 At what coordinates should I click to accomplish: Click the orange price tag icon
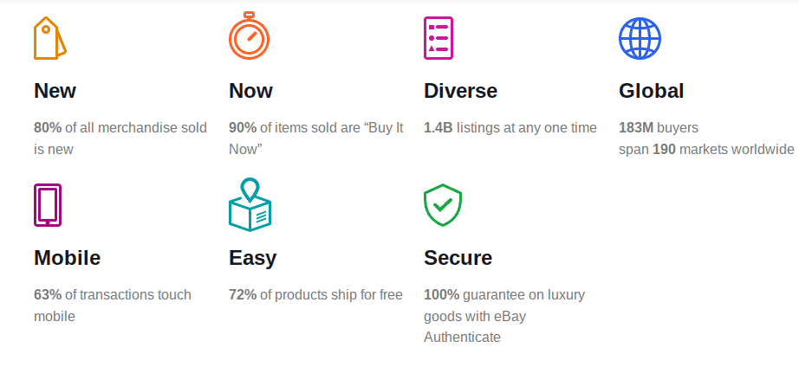point(50,38)
